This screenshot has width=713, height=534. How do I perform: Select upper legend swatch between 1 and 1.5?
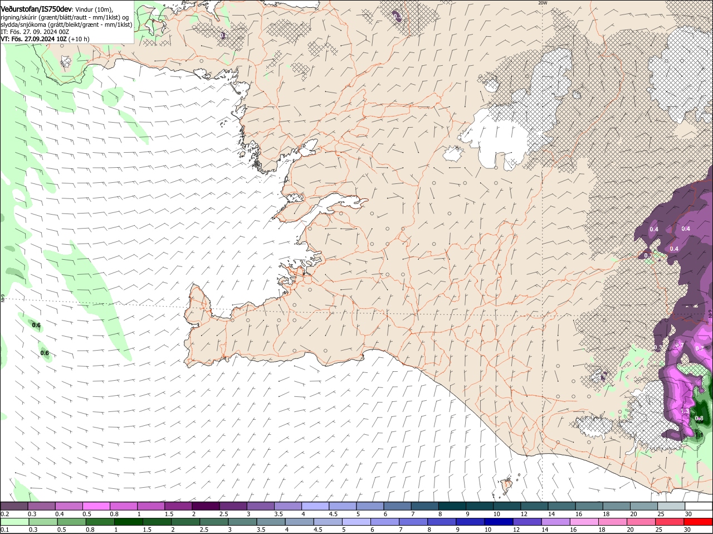pos(151,506)
